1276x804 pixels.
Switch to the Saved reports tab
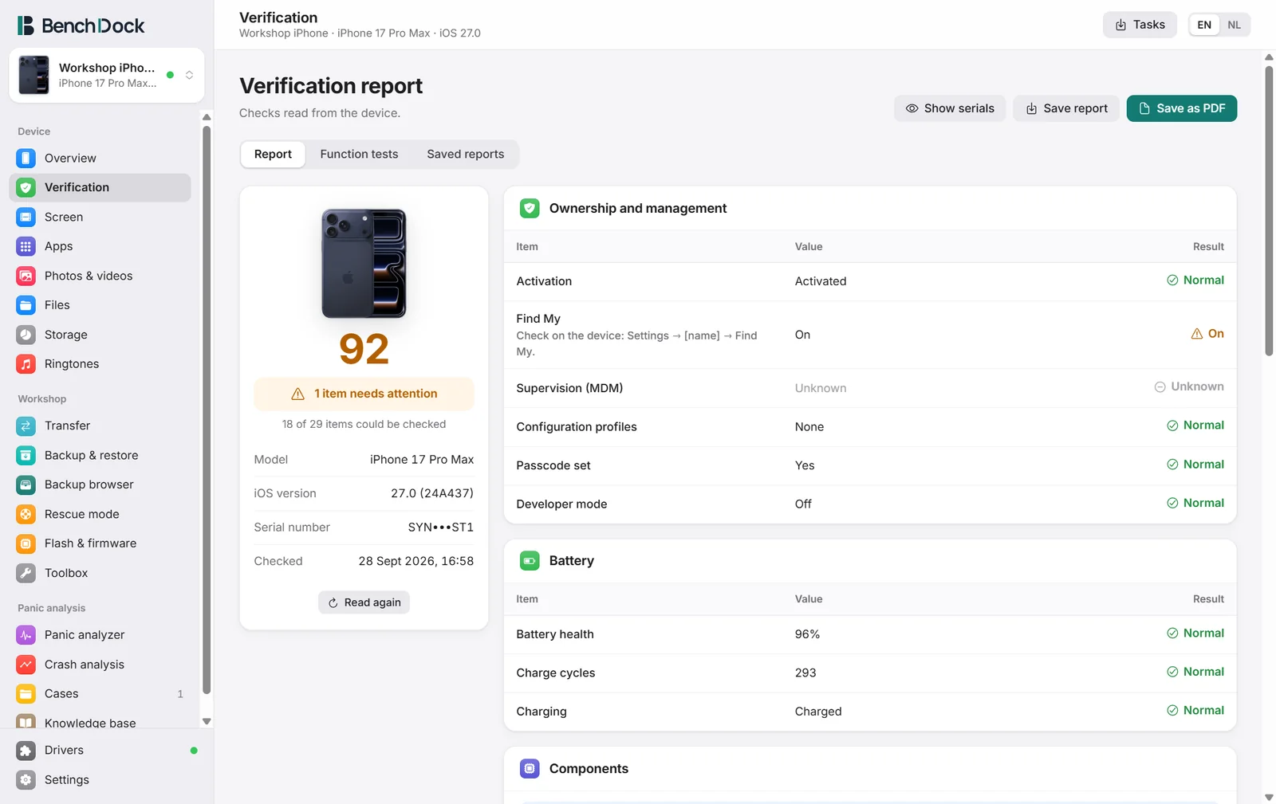(x=466, y=155)
